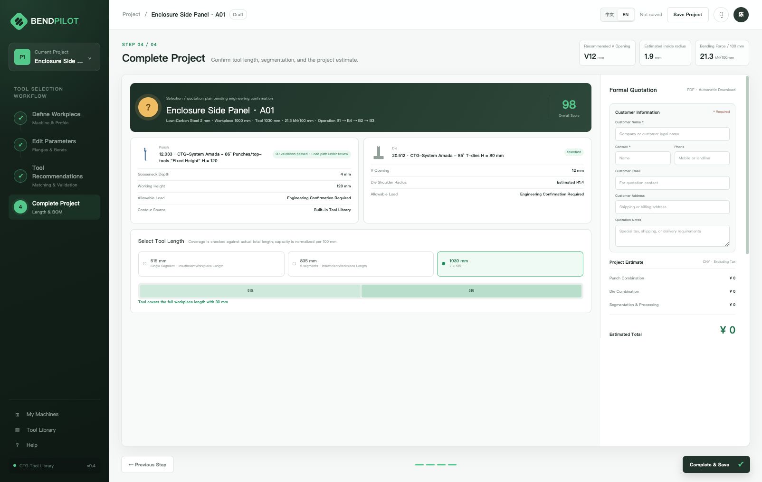Click the Complete & Save button
762x482 pixels.
(x=716, y=464)
